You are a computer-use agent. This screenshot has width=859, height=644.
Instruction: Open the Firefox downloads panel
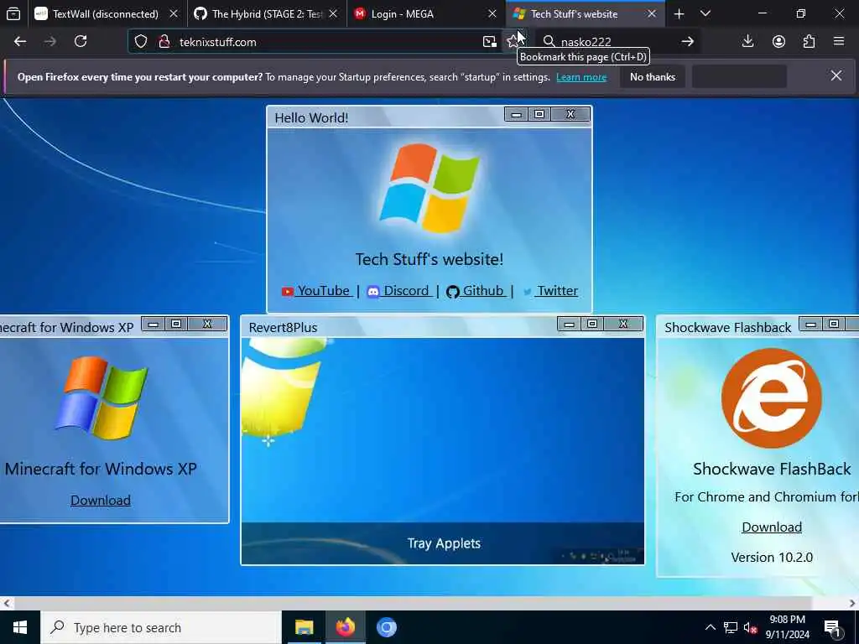(x=747, y=42)
